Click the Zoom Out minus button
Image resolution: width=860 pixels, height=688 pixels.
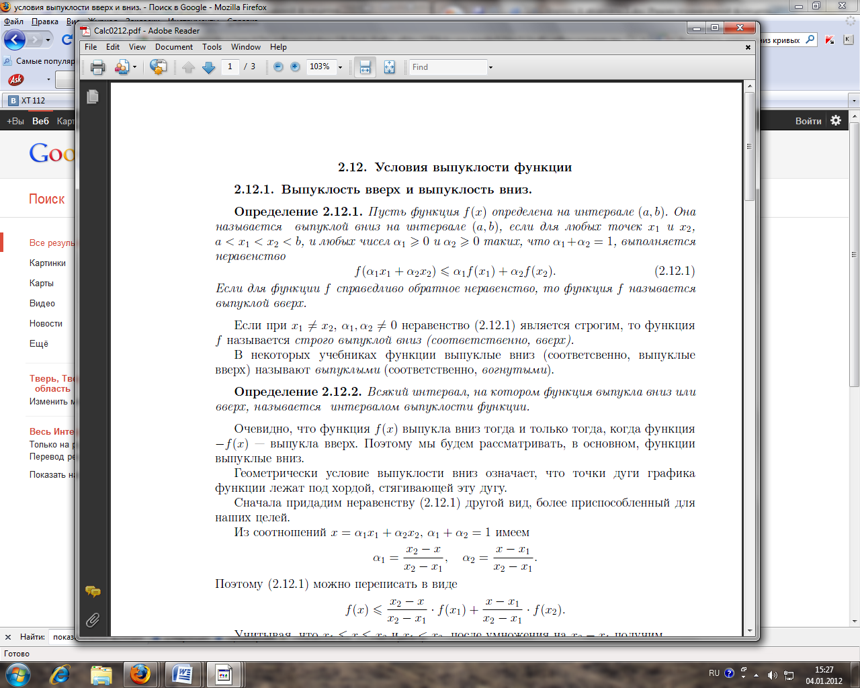coord(278,67)
